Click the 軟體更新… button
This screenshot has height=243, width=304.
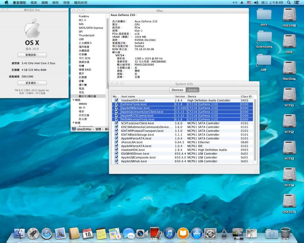pos(32,55)
